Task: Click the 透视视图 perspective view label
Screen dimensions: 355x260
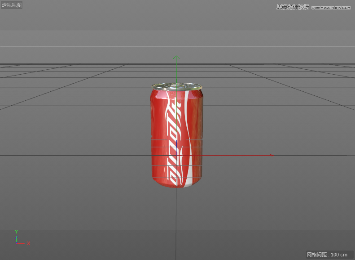Action: (12, 5)
